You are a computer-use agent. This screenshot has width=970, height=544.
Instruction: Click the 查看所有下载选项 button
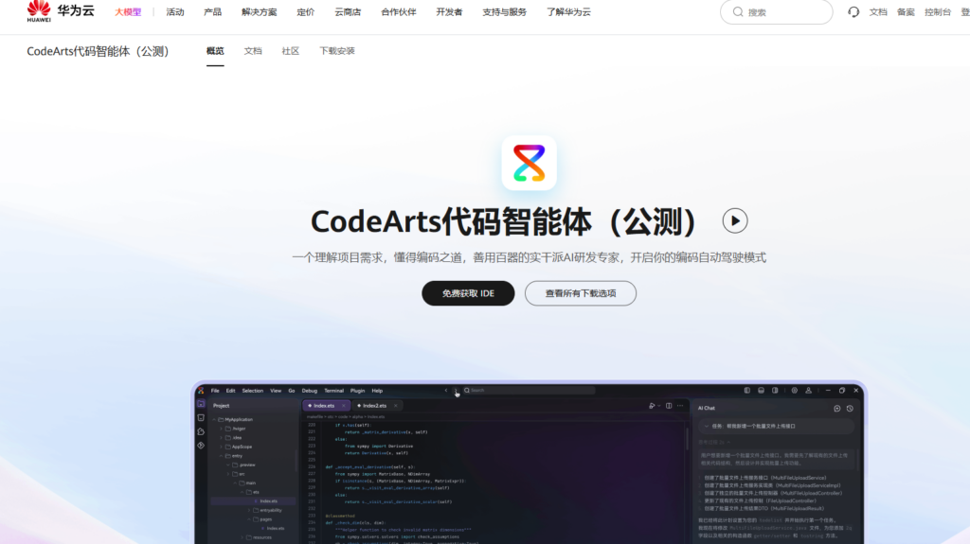[x=580, y=293]
